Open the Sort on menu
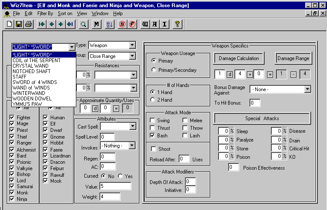 65,13
